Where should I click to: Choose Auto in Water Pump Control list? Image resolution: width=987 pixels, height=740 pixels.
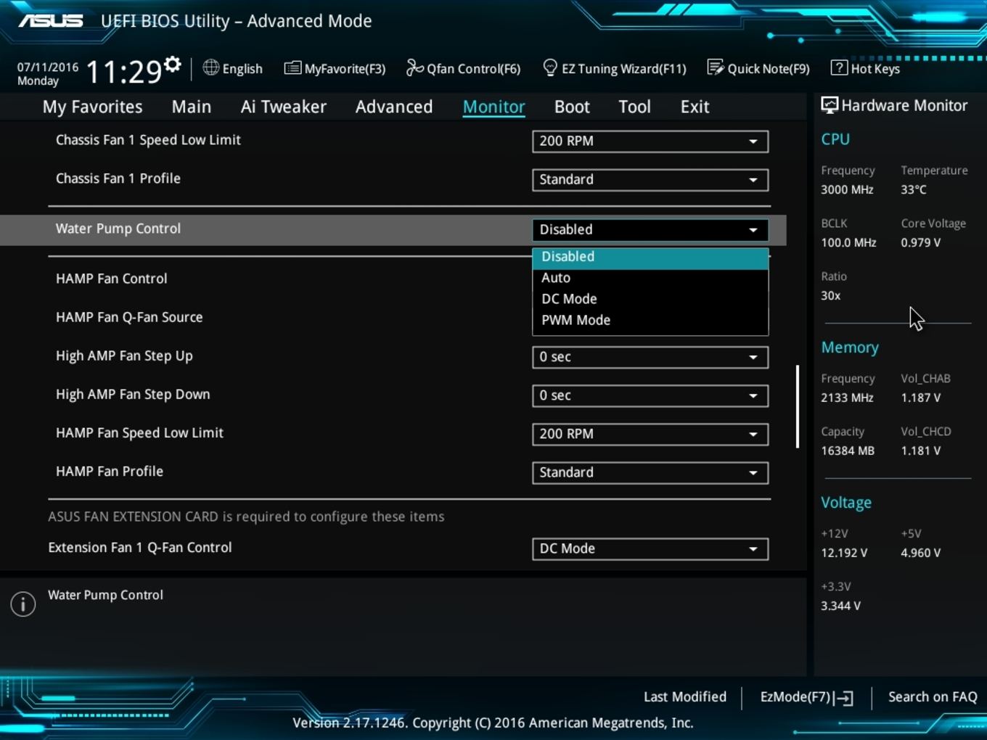(x=650, y=278)
